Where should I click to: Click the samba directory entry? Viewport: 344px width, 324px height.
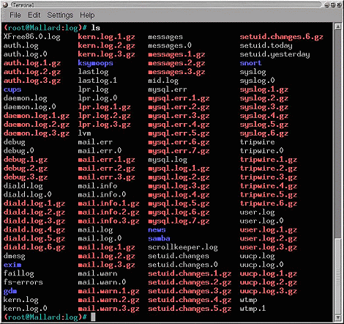(159, 238)
